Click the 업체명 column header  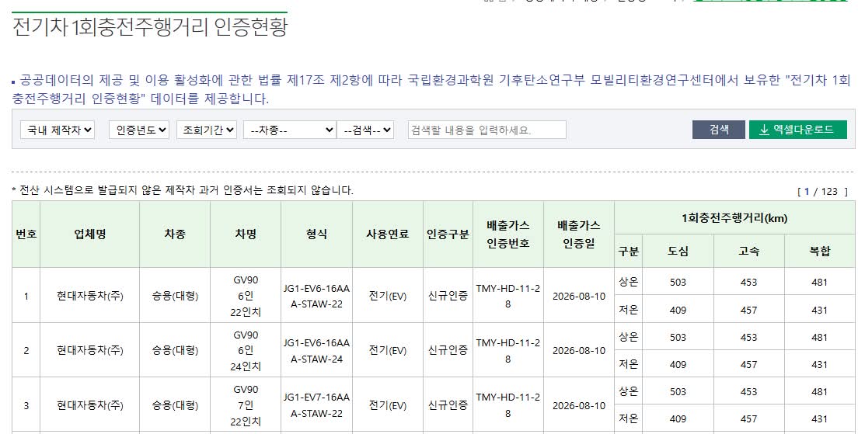click(x=89, y=234)
